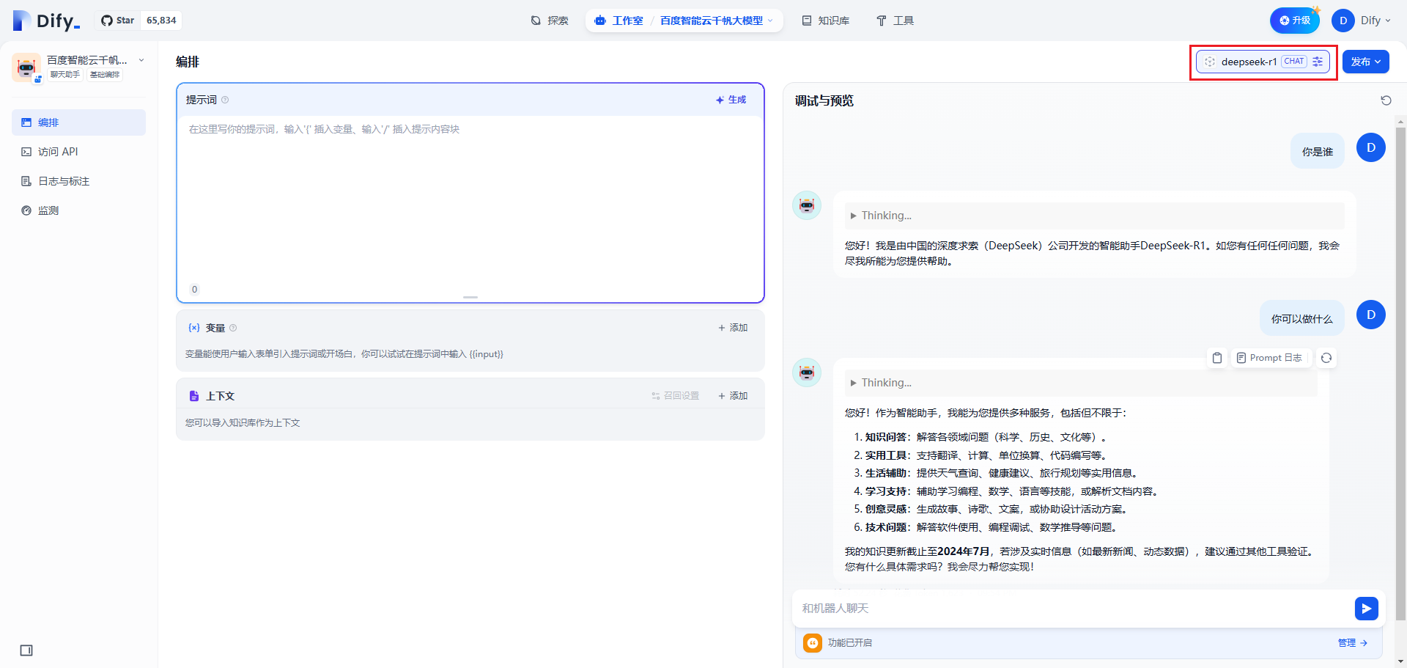This screenshot has width=1407, height=668.
Task: Click the second assistant robot avatar
Action: pos(807,372)
